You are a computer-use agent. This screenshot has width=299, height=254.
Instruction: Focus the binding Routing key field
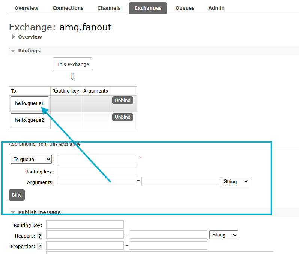point(96,171)
